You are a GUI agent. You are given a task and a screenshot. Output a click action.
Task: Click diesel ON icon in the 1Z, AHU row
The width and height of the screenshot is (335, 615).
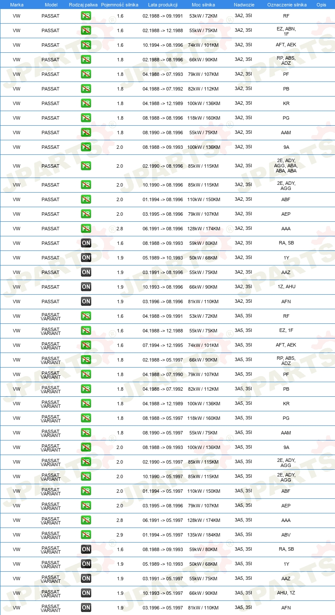86,287
